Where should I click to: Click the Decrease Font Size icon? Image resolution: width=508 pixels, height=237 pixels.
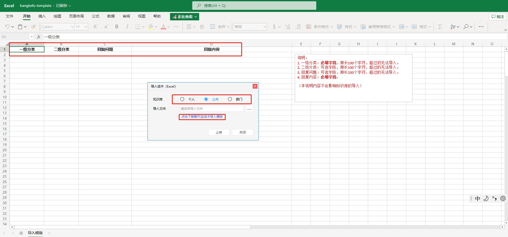(x=106, y=26)
